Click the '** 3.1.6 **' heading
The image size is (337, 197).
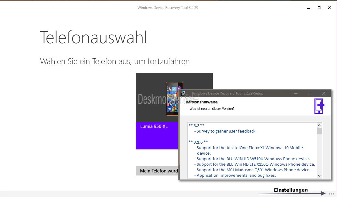pyautogui.click(x=198, y=142)
